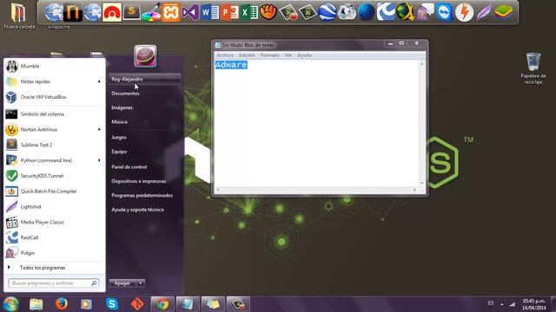The width and height of the screenshot is (556, 312).
Task: Expand the Notas rápidas jump list arrow
Action: click(x=99, y=81)
